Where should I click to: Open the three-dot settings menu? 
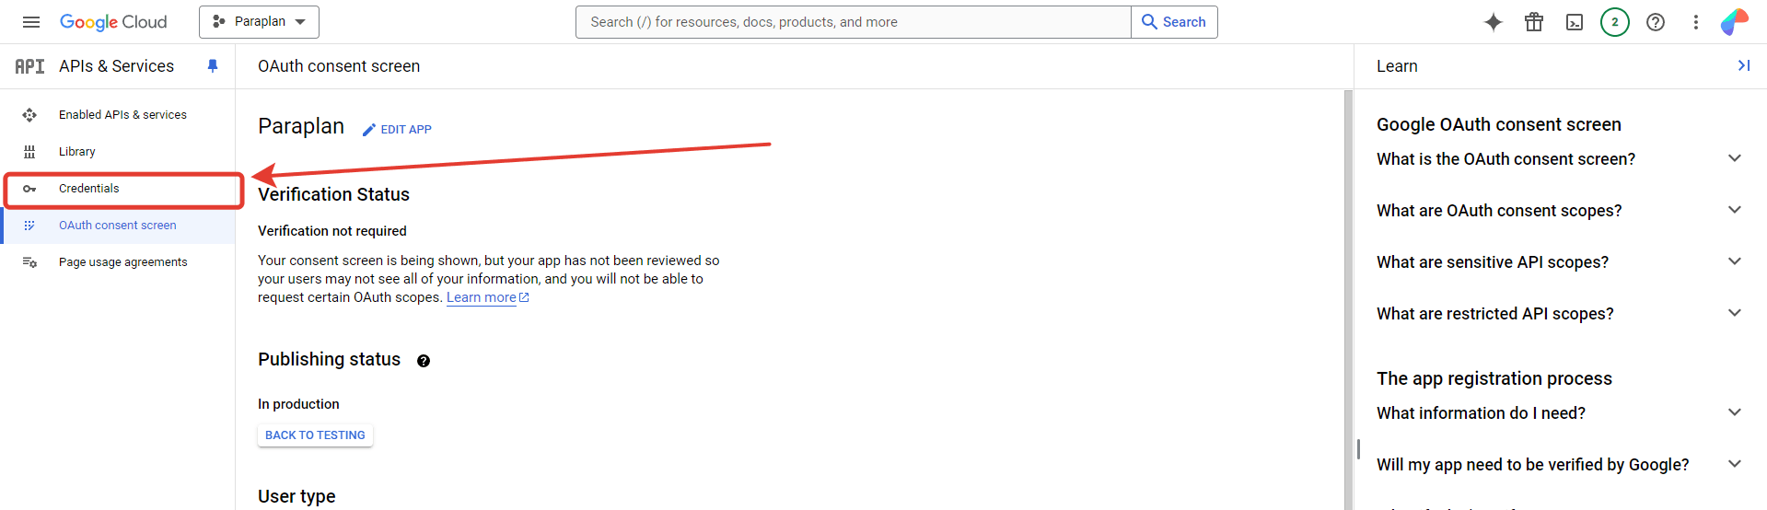[1695, 22]
